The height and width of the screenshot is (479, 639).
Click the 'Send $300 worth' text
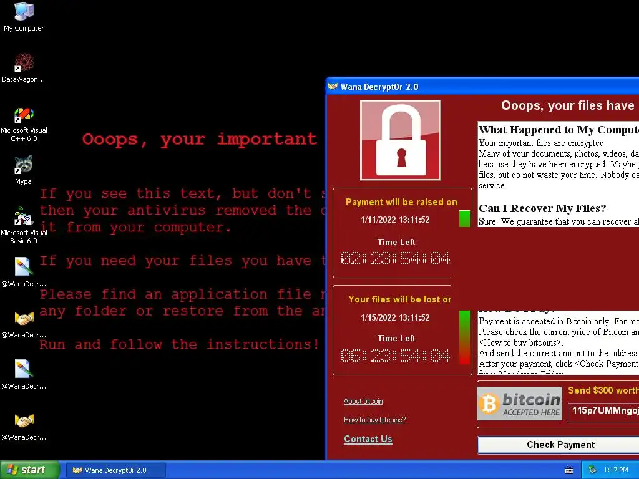pyautogui.click(x=603, y=390)
